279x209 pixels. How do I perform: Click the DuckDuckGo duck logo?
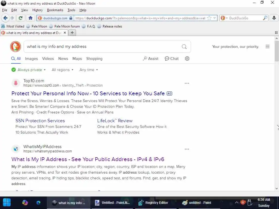click(x=16, y=47)
